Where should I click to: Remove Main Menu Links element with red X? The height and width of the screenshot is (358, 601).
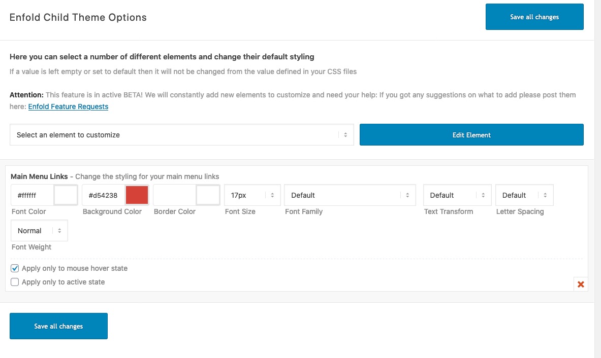[581, 284]
